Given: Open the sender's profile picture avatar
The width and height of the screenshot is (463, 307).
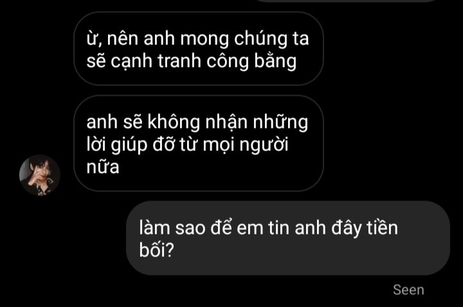Looking at the screenshot, I should (x=40, y=175).
